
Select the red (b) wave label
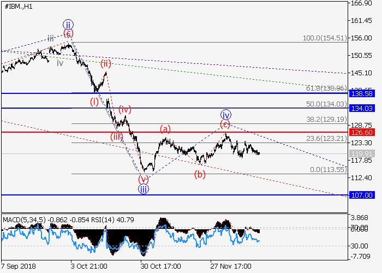pos(200,175)
